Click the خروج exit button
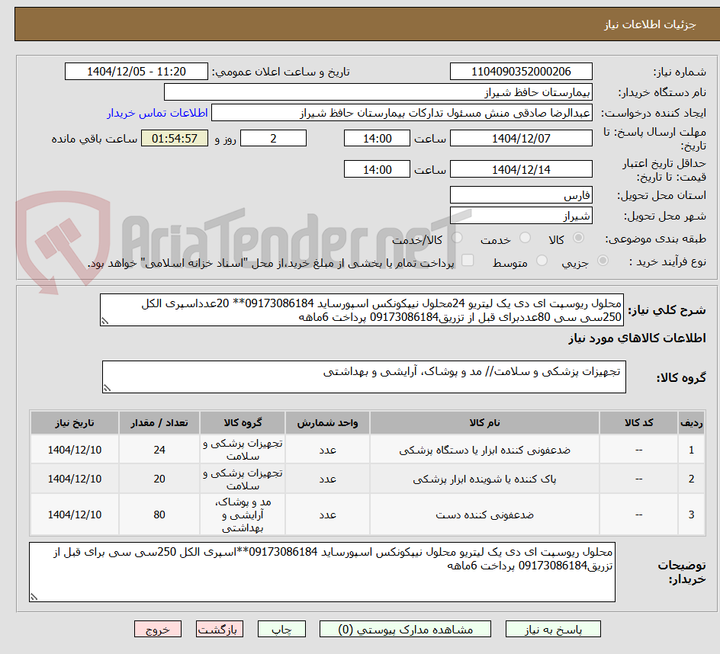The height and width of the screenshot is (654, 720). coord(157,629)
